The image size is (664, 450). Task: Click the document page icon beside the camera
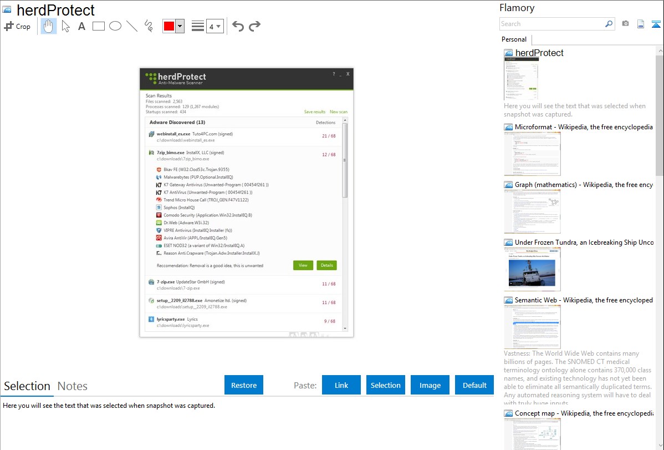coord(641,24)
